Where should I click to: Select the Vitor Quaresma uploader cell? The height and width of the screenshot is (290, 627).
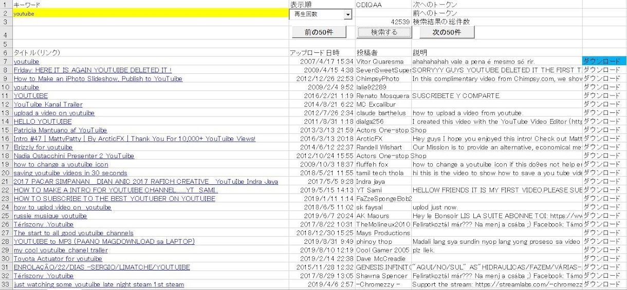[383, 61]
